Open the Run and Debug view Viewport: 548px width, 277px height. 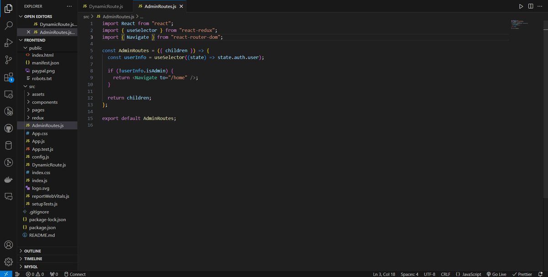click(8, 43)
